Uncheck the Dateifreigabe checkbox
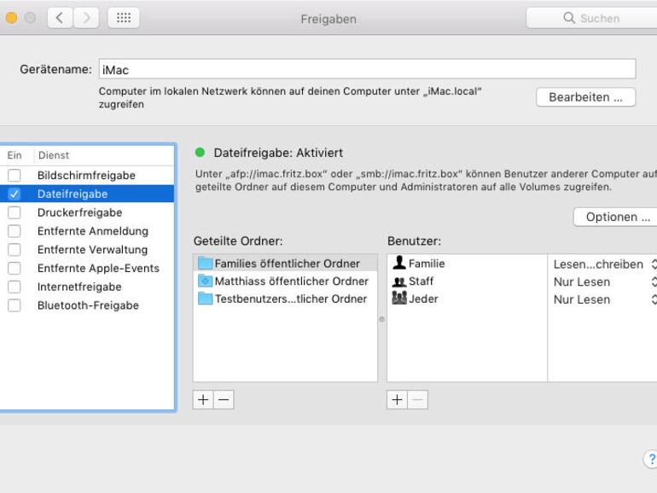 pyautogui.click(x=15, y=194)
